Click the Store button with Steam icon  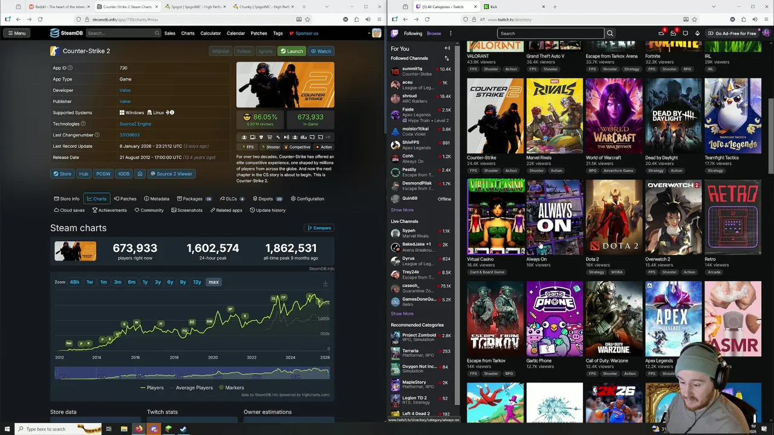point(62,174)
